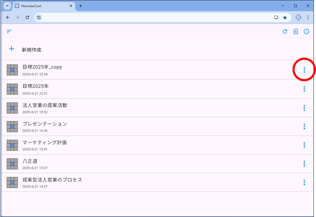Click the date 2025/4/21 16:36
This screenshot has width=316, height=217.
[x=35, y=131]
